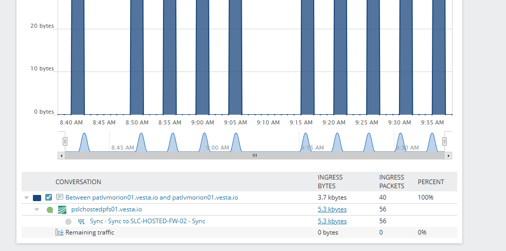Open the Between patlvmorion01.vesta.io conversation link
The height and width of the screenshot is (251, 506).
point(151,198)
